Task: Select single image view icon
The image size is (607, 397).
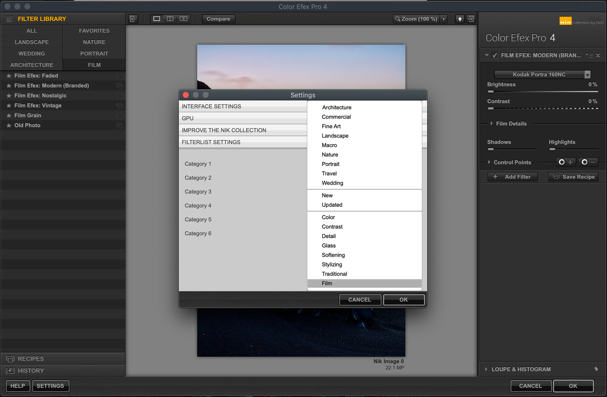Action: 157,19
